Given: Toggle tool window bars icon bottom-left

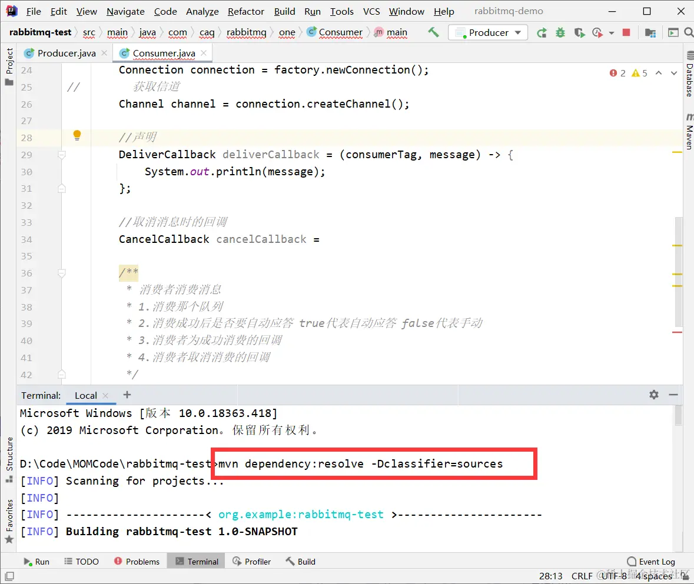Looking at the screenshot, I should [x=9, y=576].
